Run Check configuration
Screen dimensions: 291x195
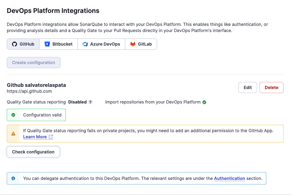pos(33,152)
